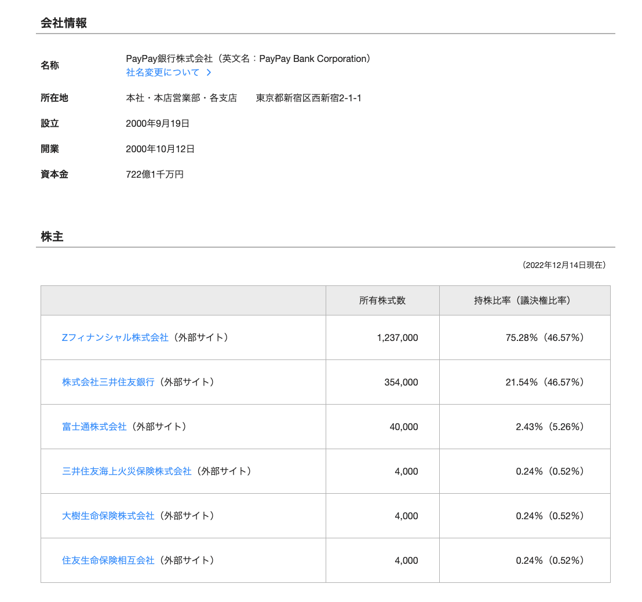Select the 722億1千万円 capital value
This screenshot has height=602, width=642.
155,174
